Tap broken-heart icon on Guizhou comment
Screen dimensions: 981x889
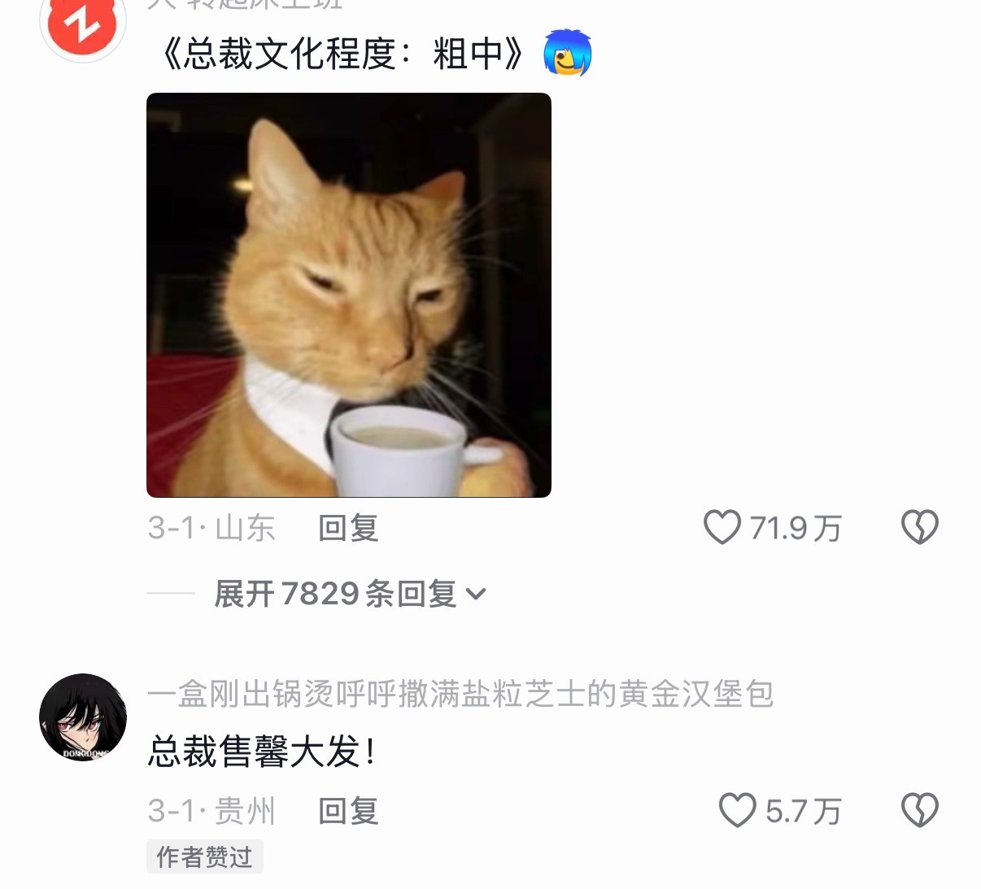click(x=920, y=810)
